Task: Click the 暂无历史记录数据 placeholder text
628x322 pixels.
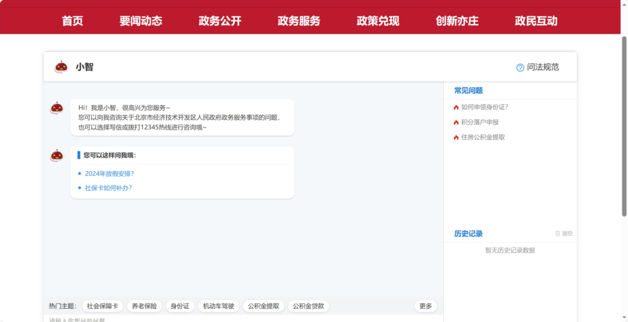Action: coord(510,250)
